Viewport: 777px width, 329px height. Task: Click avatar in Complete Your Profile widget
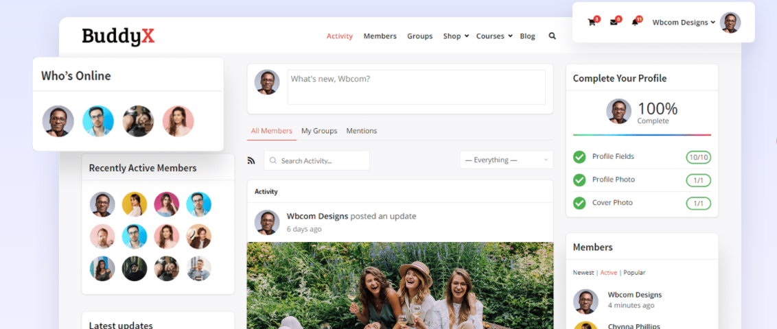point(619,111)
